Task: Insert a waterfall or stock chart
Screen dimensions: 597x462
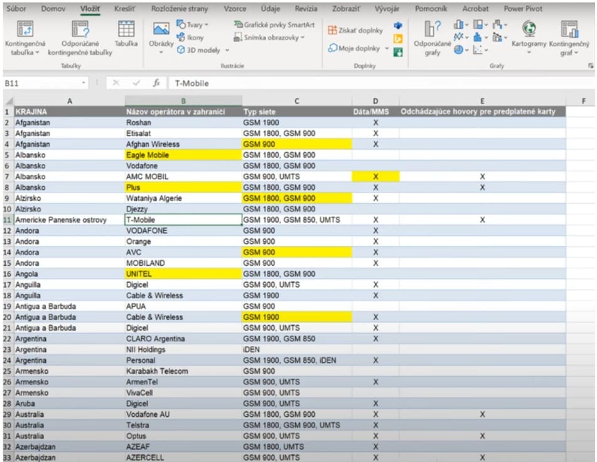Action: (x=500, y=24)
